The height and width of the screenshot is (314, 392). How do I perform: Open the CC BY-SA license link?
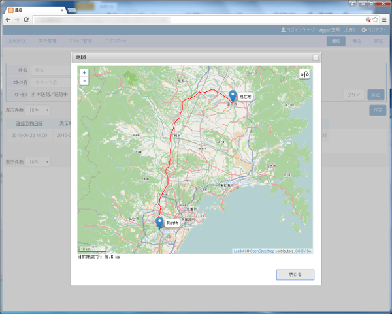(x=303, y=251)
